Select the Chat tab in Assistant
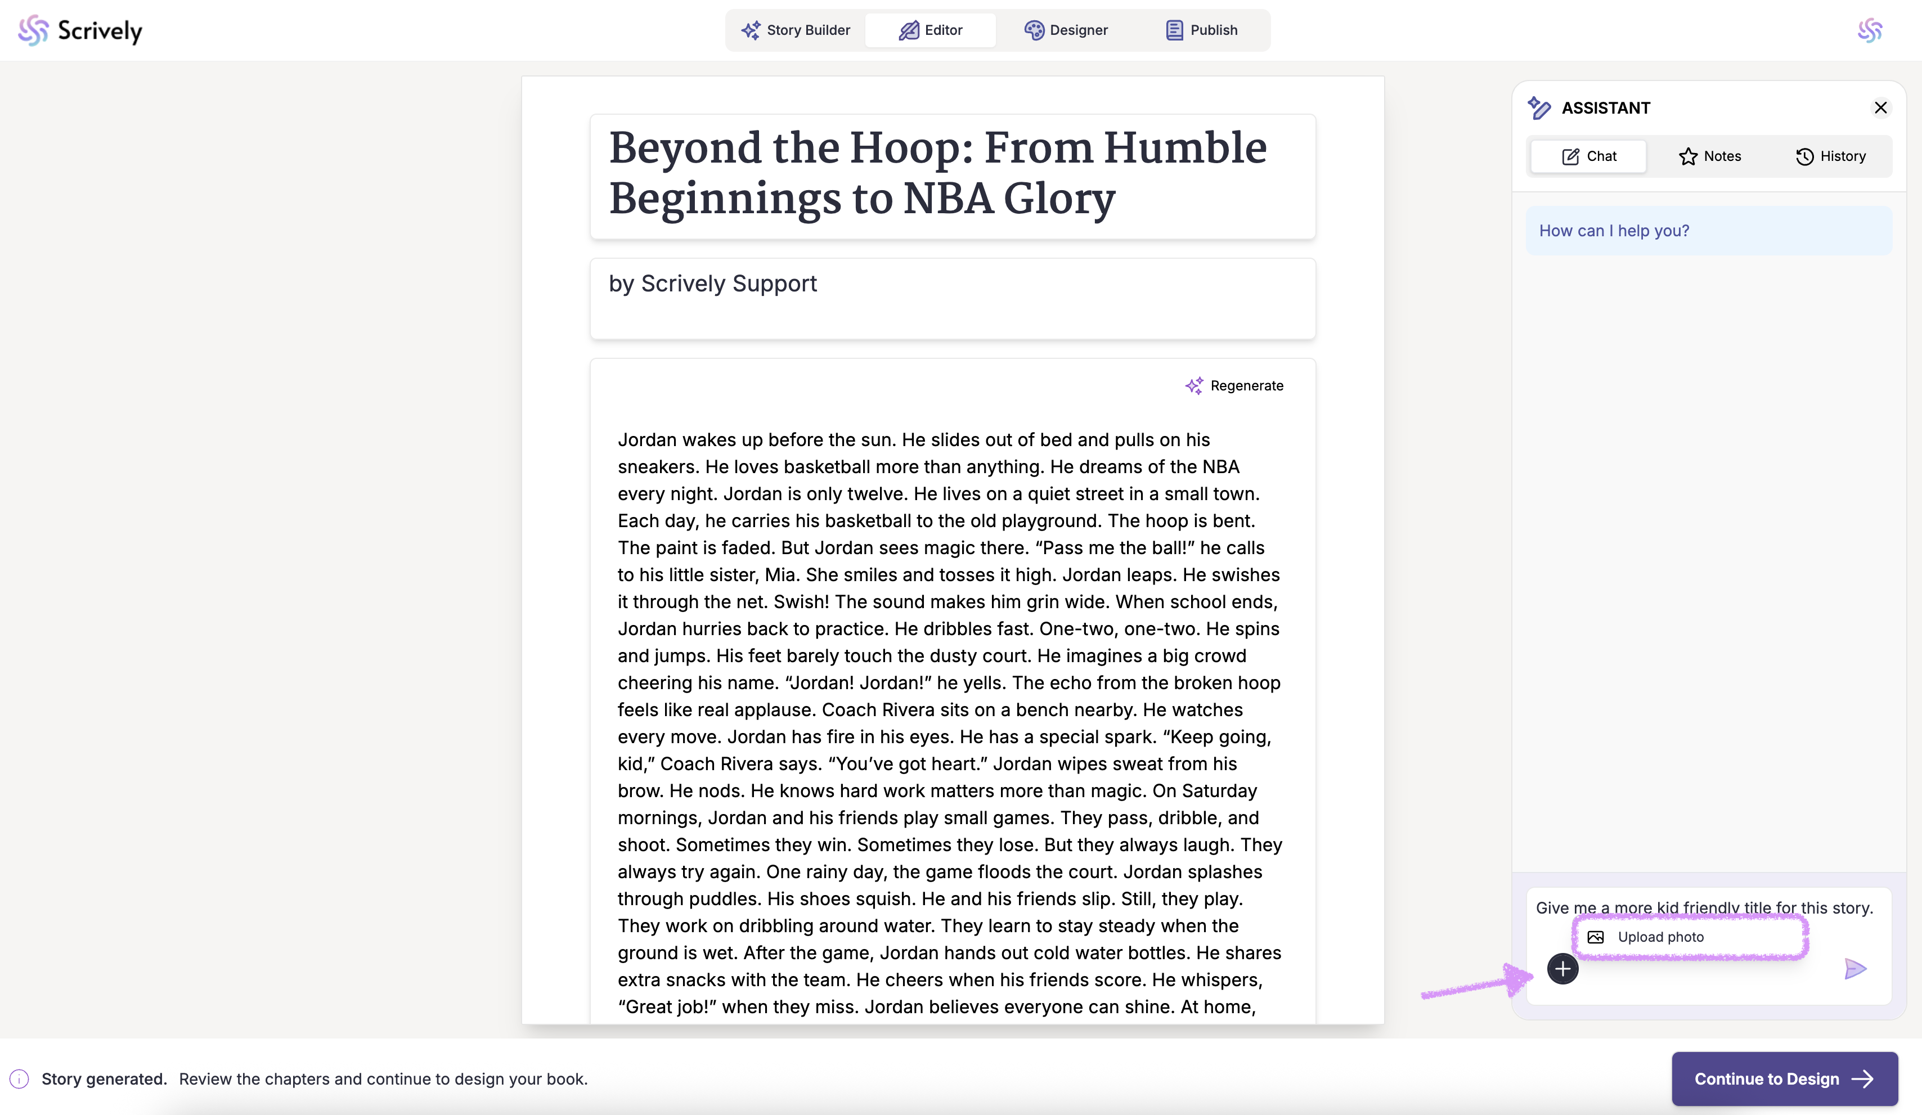 [x=1589, y=156]
